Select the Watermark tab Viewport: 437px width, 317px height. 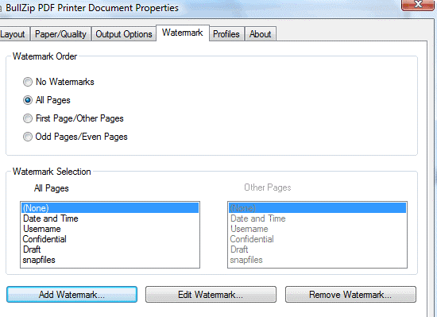(x=183, y=33)
